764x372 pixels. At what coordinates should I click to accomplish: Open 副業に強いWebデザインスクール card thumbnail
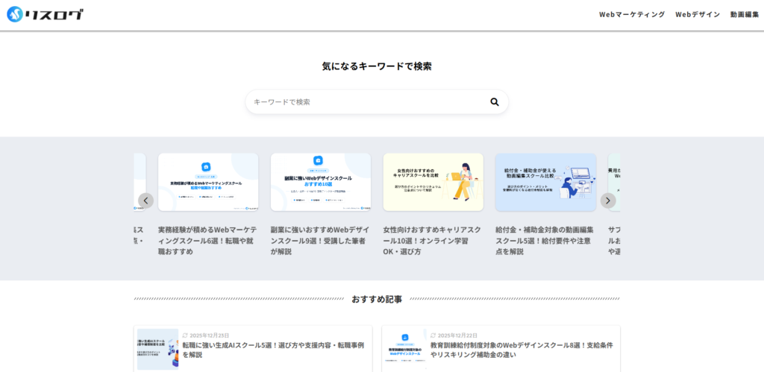321,182
